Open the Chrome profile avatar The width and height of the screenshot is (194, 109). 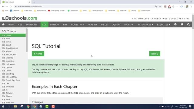pyautogui.click(x=187, y=7)
